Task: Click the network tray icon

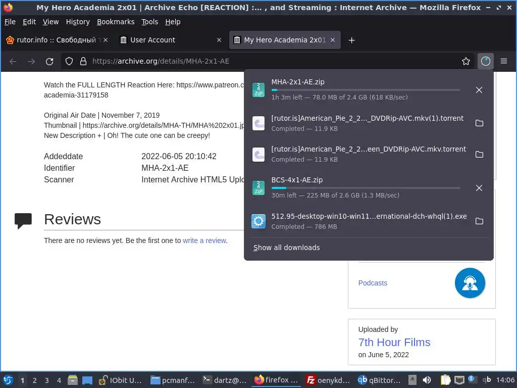Action: 459,380
